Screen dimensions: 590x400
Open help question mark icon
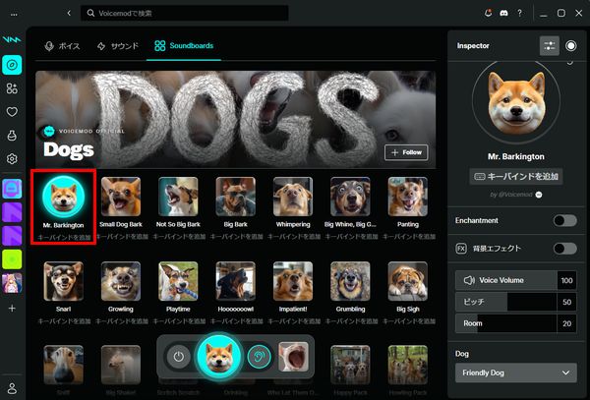pos(519,13)
